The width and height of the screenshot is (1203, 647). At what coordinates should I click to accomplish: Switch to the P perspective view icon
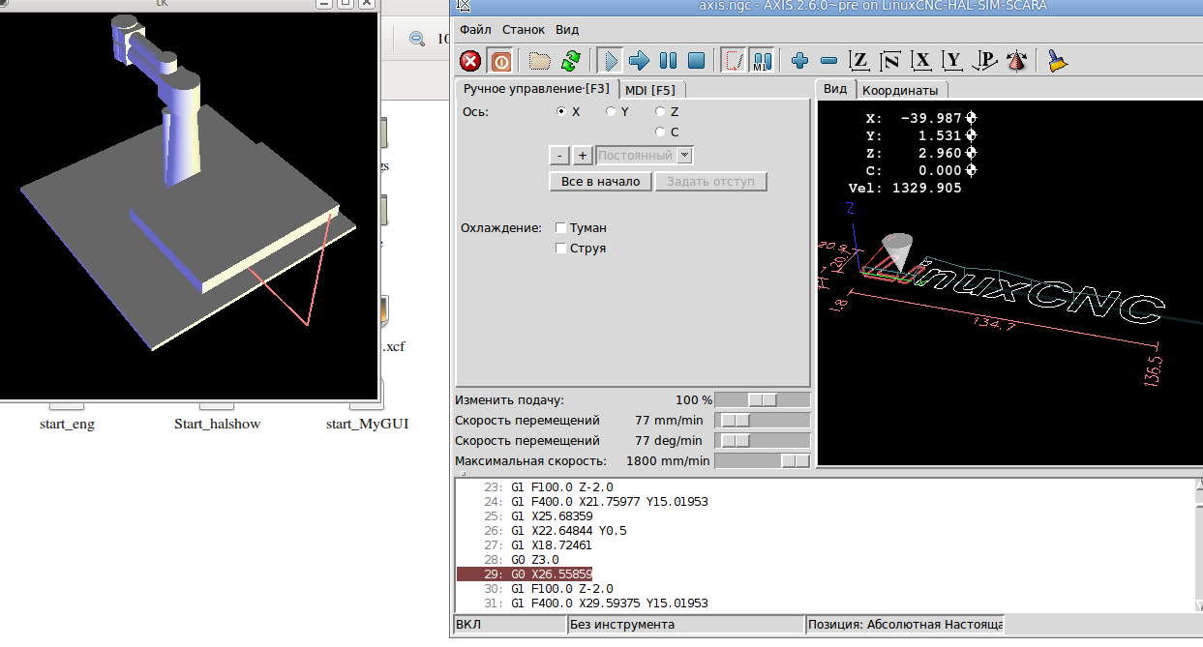click(985, 61)
